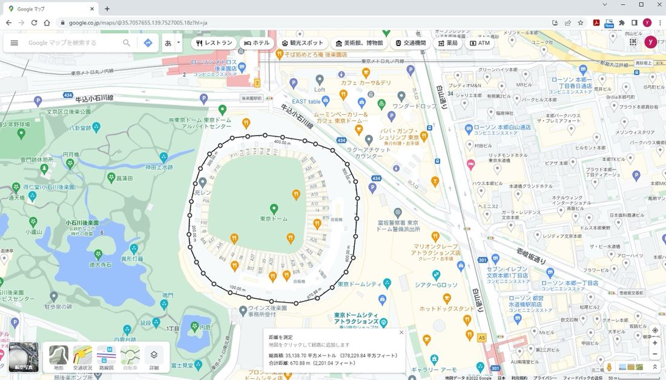Screen dimensions: 666x380
Task: Toggle the 地形 terrain layer
Action: 59,358
